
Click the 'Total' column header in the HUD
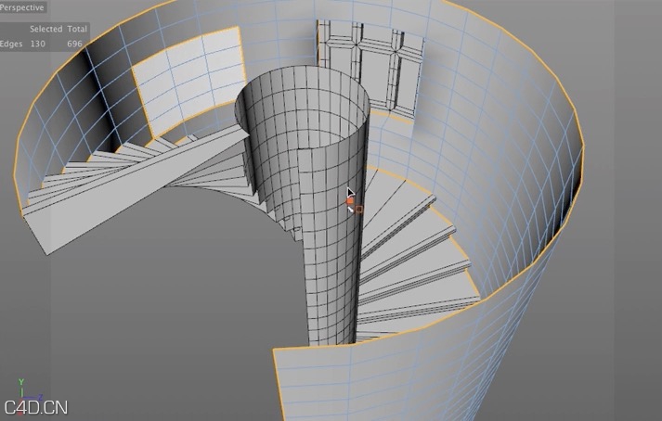click(77, 29)
